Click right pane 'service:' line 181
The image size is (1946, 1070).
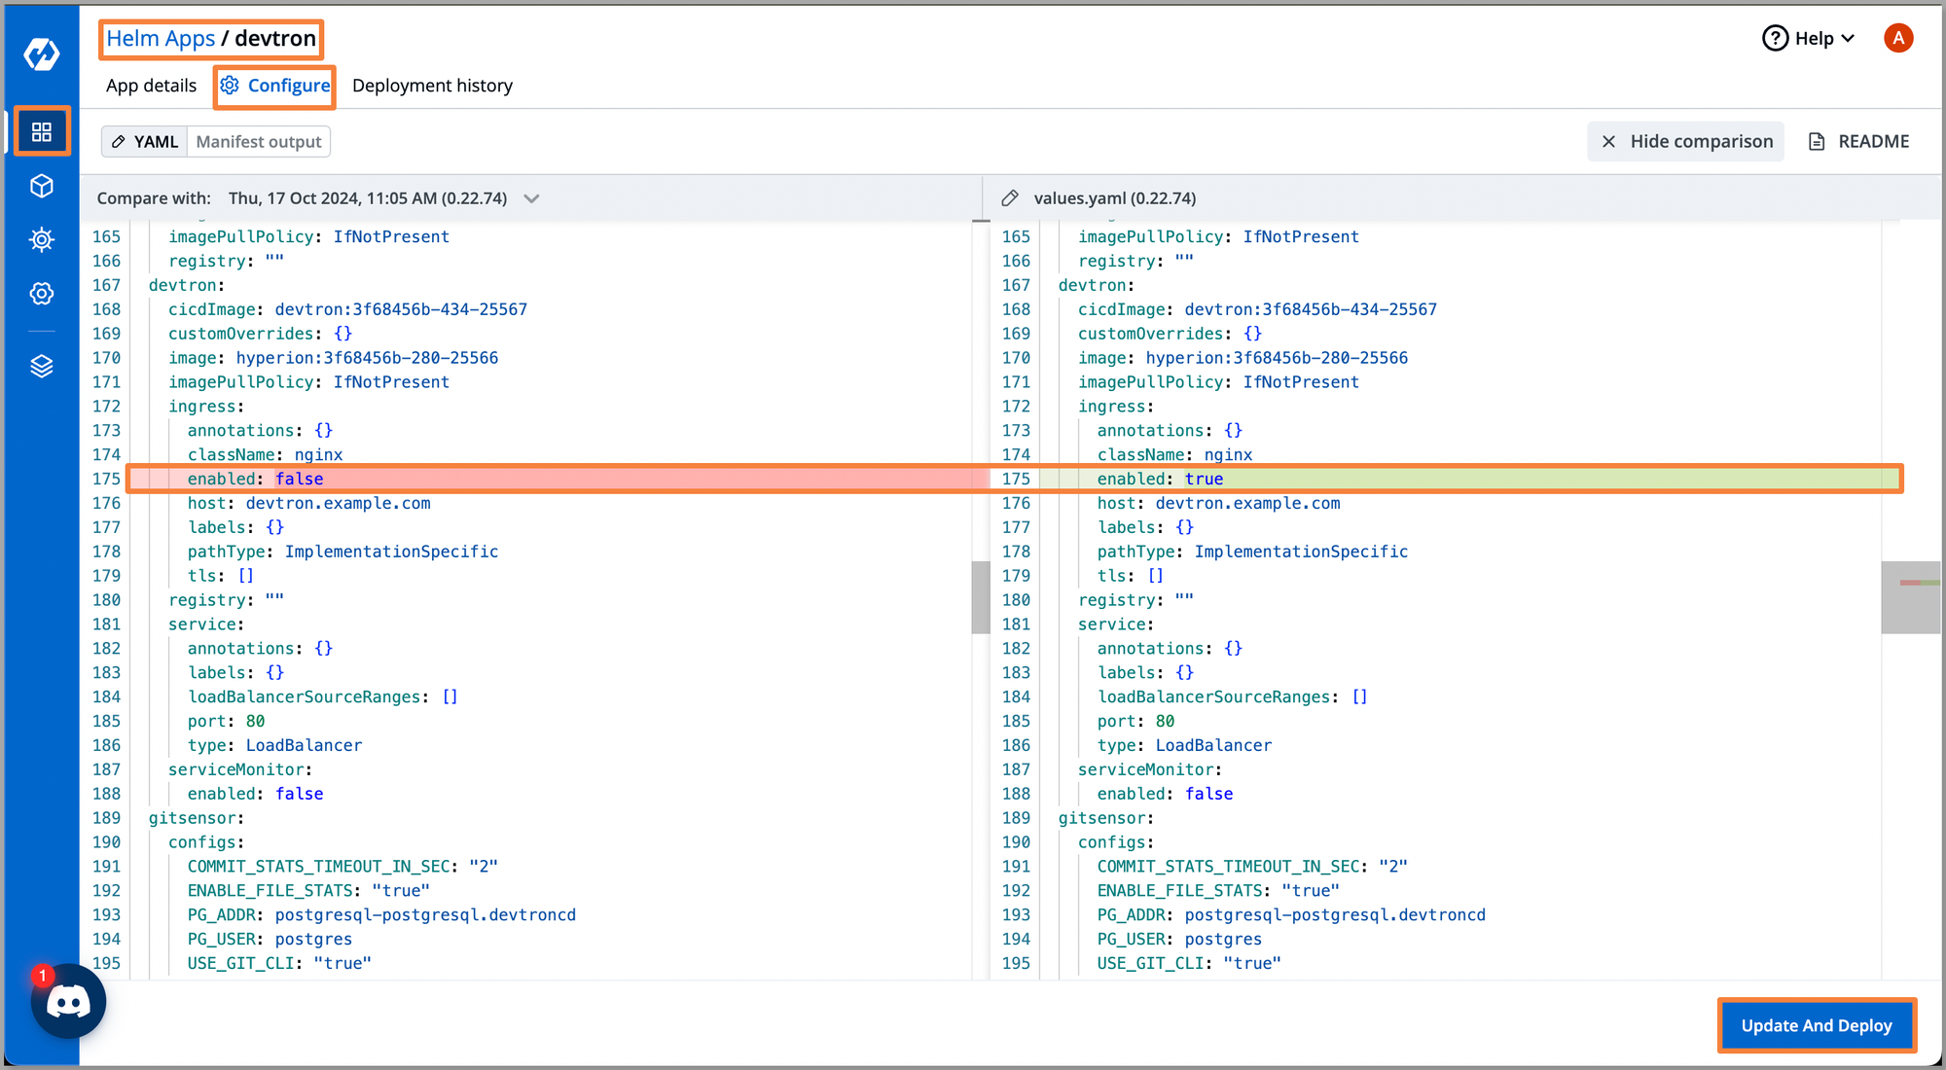click(1116, 624)
